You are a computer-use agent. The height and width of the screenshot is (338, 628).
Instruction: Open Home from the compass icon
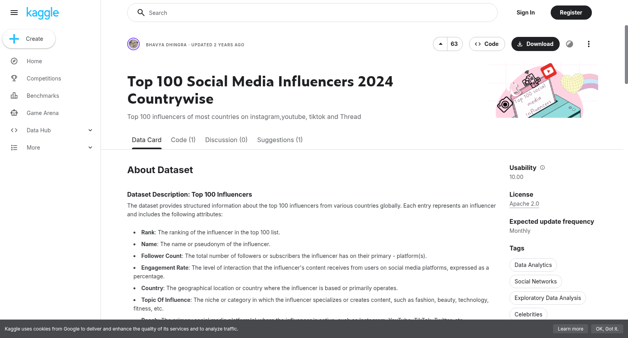(x=14, y=61)
